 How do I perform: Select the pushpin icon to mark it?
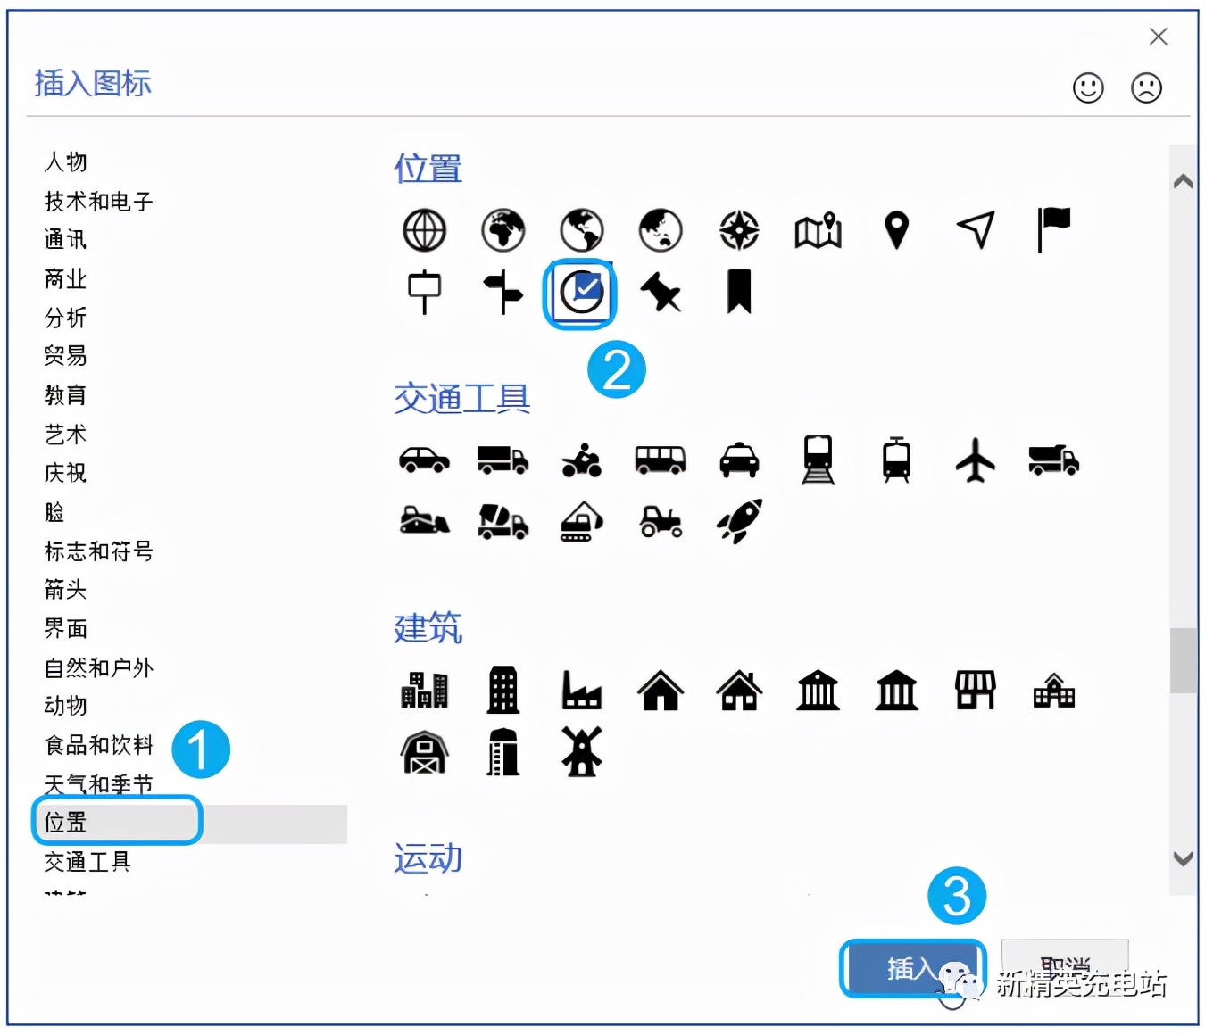tap(661, 294)
